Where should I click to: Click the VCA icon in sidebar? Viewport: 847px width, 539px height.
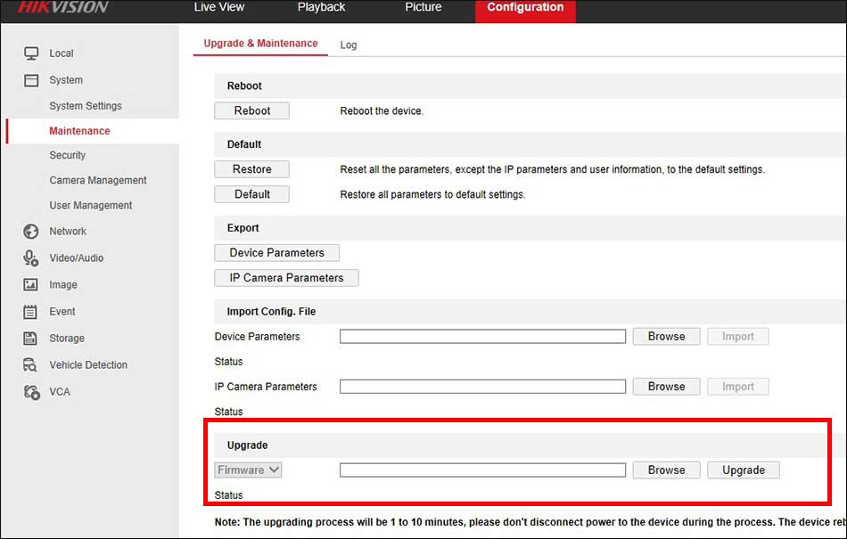31,392
